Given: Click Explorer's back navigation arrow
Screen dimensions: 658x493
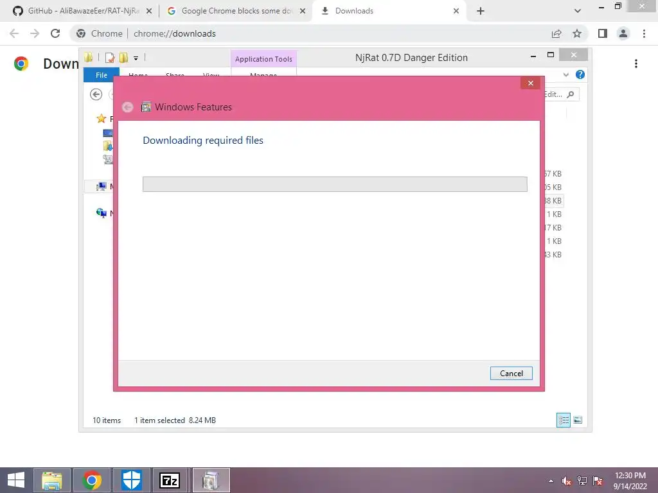Looking at the screenshot, I should coord(96,94).
